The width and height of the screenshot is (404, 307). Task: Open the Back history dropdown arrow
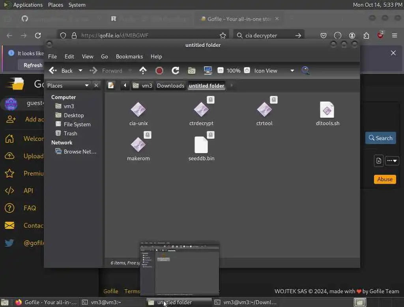(x=80, y=71)
